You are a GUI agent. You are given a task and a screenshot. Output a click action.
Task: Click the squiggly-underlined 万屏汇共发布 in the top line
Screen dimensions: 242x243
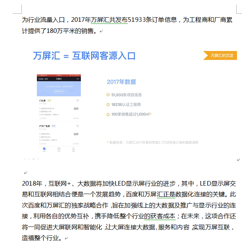click(x=109, y=20)
